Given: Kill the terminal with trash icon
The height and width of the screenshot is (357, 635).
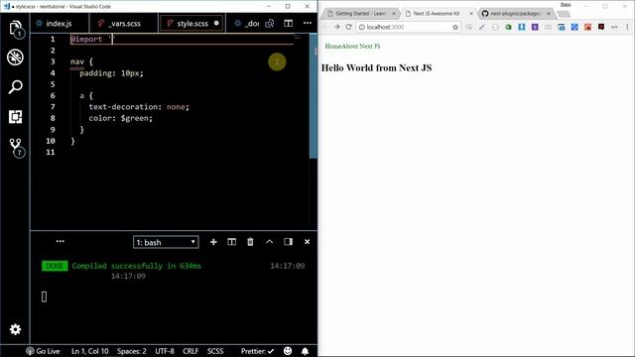Looking at the screenshot, I should (x=250, y=242).
